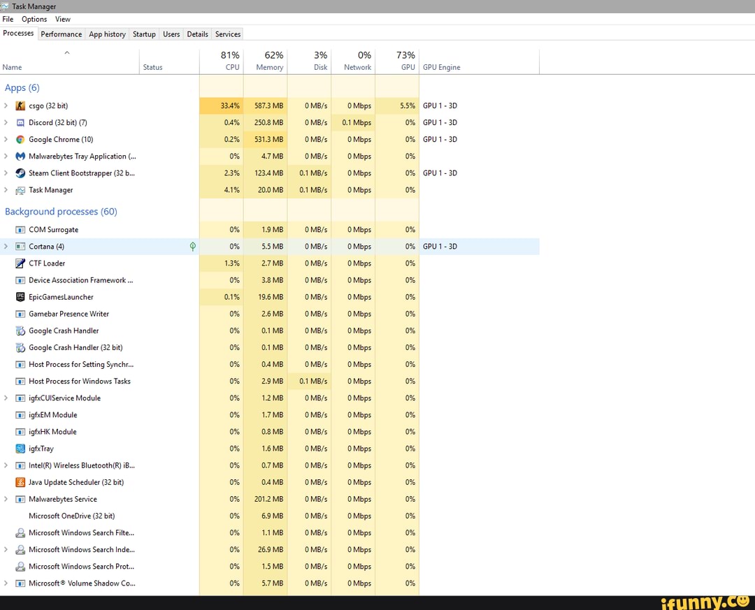The height and width of the screenshot is (610, 755).
Task: Expand the csgo process group
Action: point(6,106)
